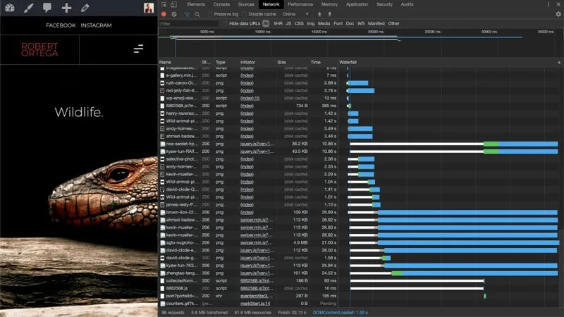Click the WordPress add new plus icon

pos(66,8)
